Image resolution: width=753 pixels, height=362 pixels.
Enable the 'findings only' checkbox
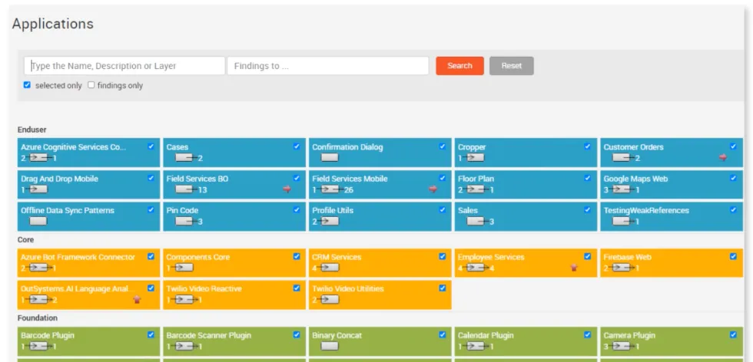(91, 85)
